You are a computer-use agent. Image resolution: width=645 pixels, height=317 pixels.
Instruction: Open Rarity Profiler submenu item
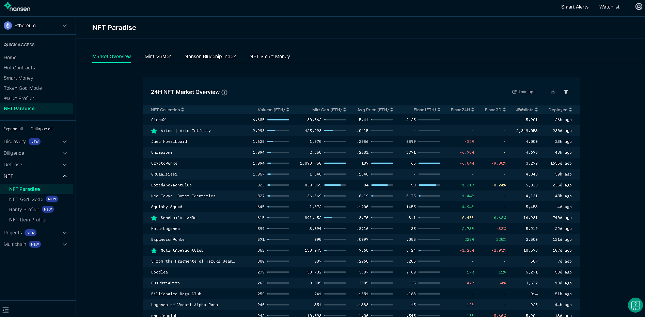[x=24, y=210]
